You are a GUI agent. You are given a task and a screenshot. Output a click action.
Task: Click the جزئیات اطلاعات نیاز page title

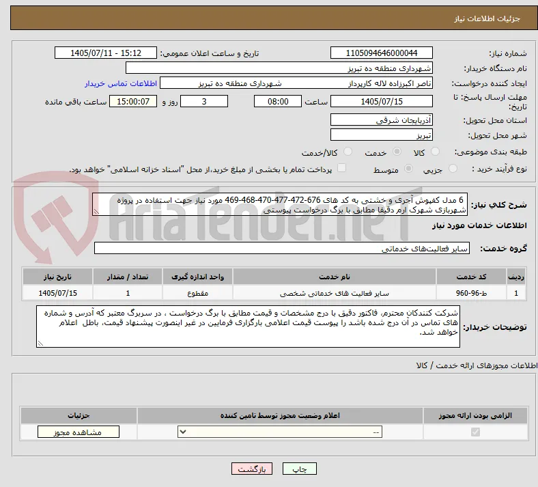click(x=487, y=18)
